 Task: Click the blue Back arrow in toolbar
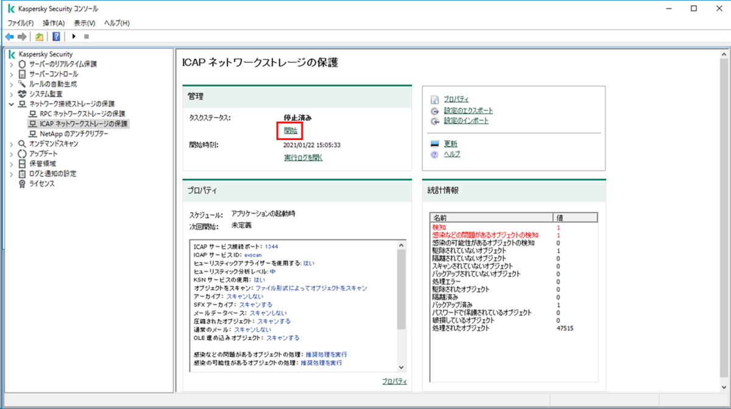click(9, 37)
